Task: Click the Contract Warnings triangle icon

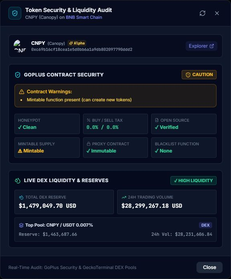Action: click(x=22, y=92)
